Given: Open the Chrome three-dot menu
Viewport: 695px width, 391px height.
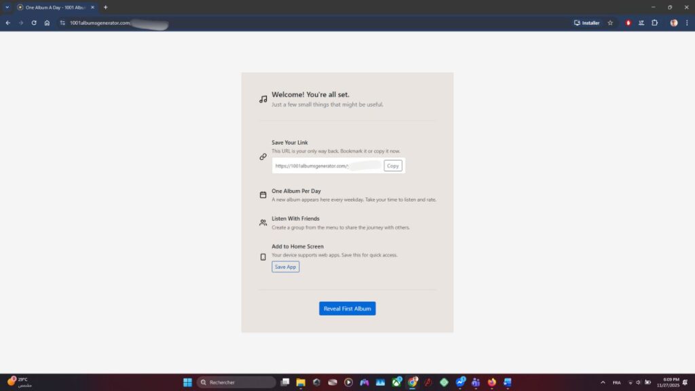Looking at the screenshot, I should (687, 22).
